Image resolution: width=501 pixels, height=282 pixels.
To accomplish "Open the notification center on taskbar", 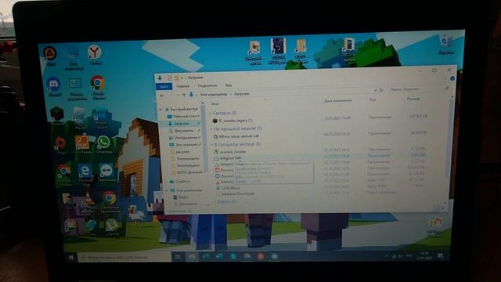I will (x=440, y=256).
